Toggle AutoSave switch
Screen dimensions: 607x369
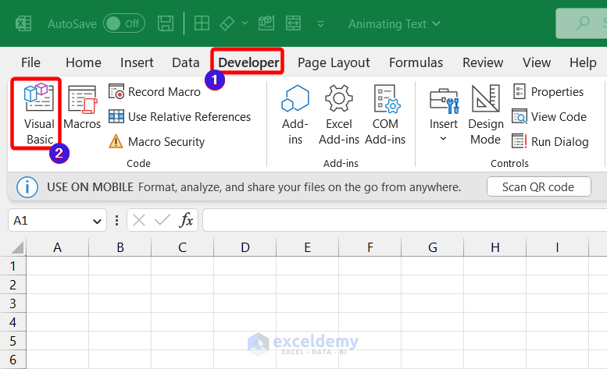(x=123, y=23)
